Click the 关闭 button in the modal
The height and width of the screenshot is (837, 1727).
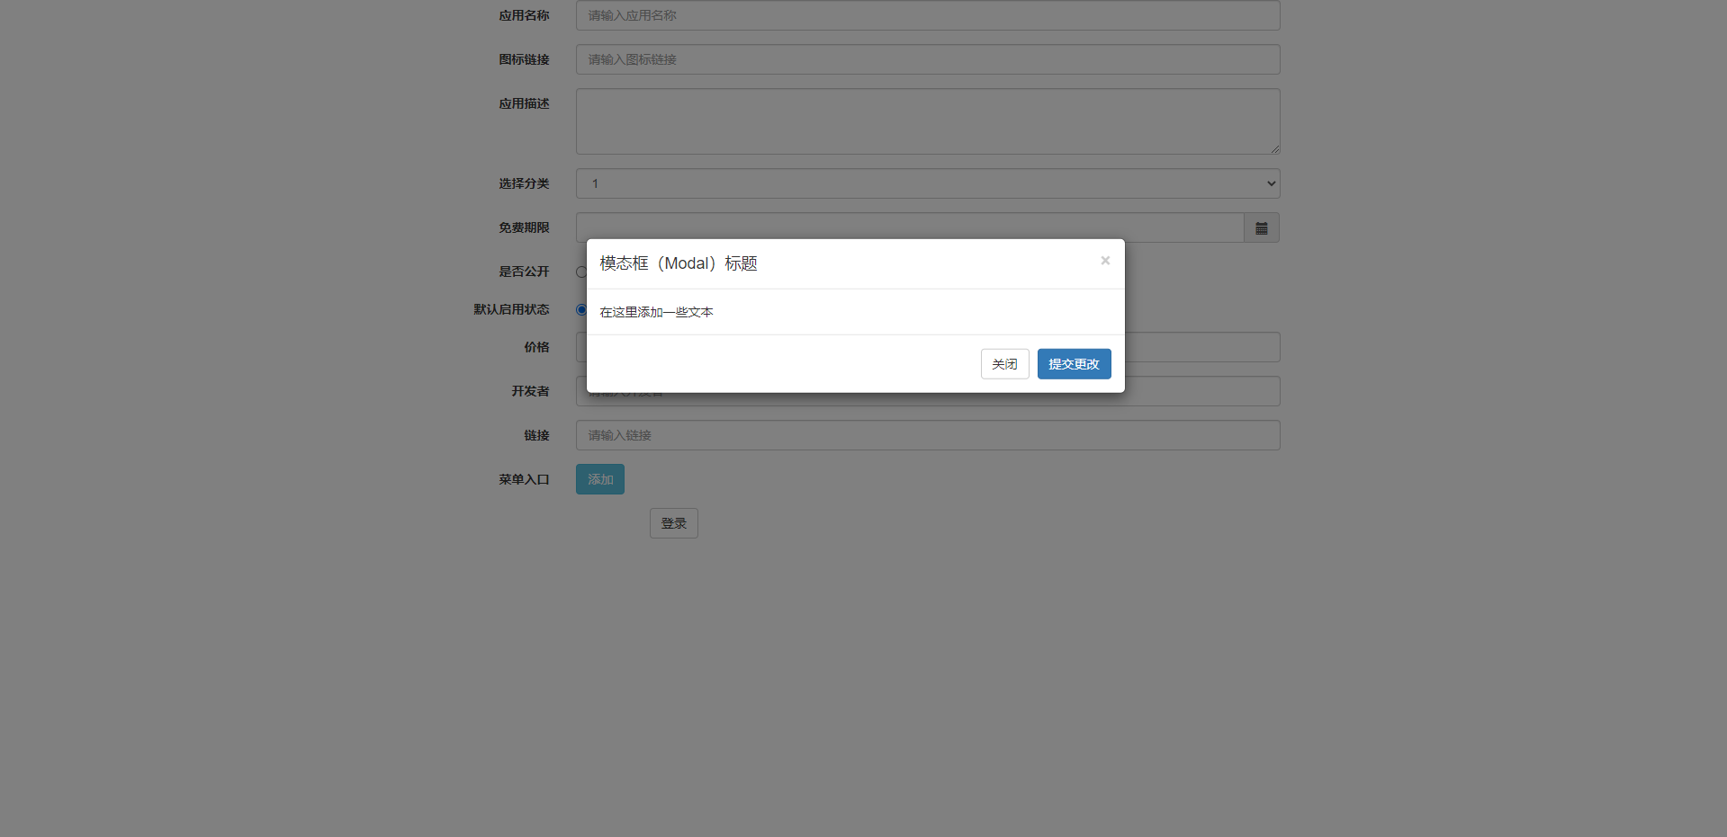1004,364
